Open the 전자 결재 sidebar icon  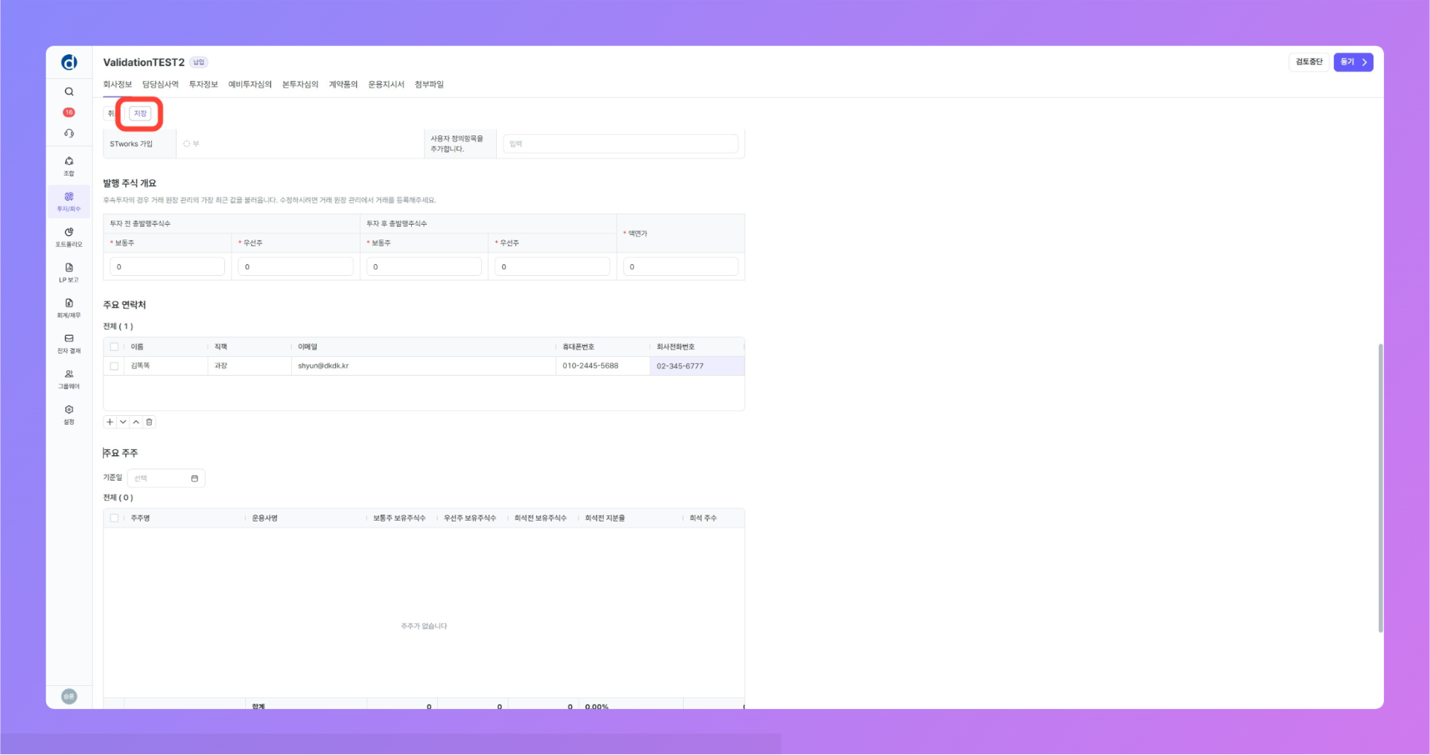tap(69, 344)
